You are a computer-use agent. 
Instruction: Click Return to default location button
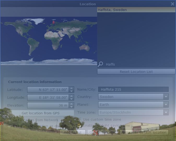pyautogui.click(x=144, y=132)
